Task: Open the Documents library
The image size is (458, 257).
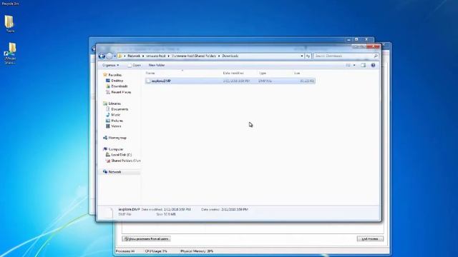Action: coord(120,109)
